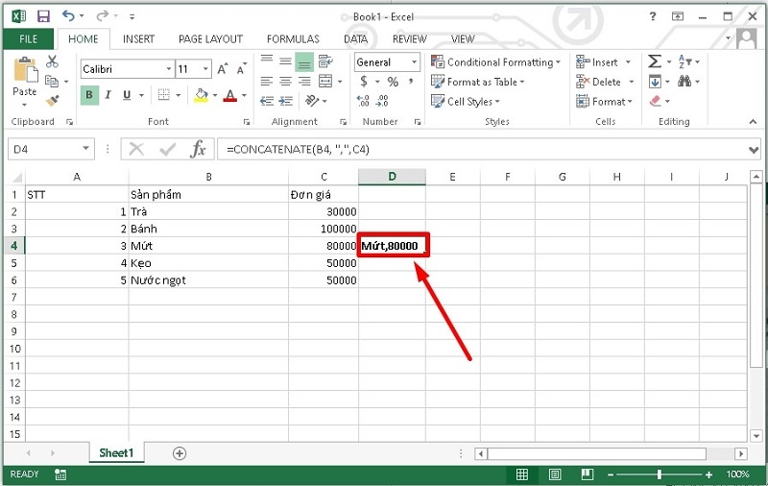
Task: Switch to the FORMULAS ribbon tab
Action: (293, 39)
